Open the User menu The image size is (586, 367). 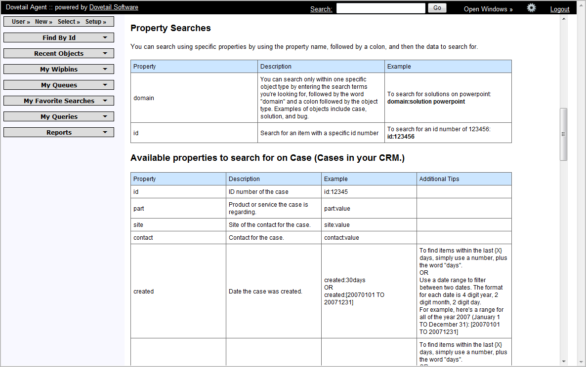(x=21, y=22)
